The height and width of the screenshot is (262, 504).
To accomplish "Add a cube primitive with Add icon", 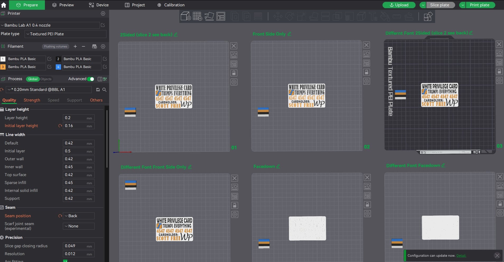I will [186, 16].
